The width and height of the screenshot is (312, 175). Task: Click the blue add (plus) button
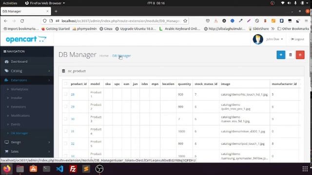click(x=281, y=55)
